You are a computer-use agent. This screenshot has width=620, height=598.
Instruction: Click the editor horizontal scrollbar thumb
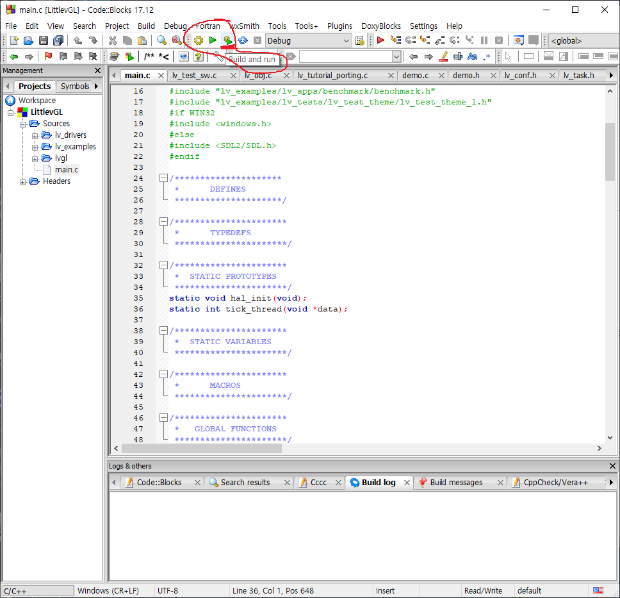[202, 449]
